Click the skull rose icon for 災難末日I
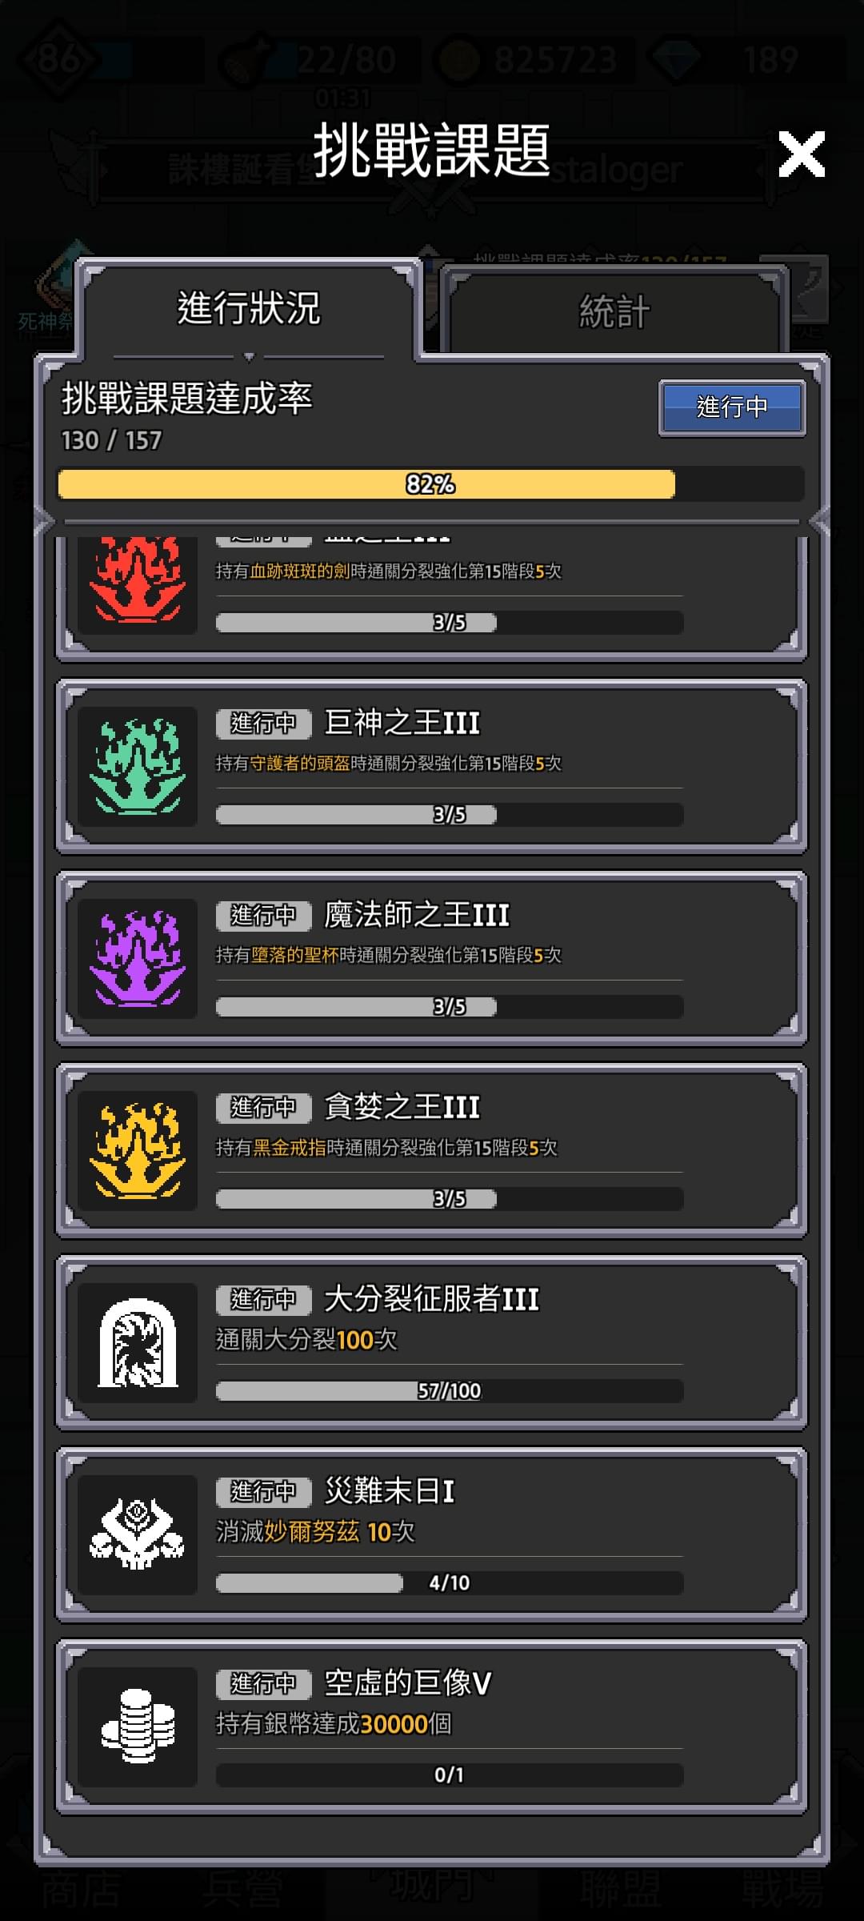Image resolution: width=864 pixels, height=1921 pixels. 138,1535
